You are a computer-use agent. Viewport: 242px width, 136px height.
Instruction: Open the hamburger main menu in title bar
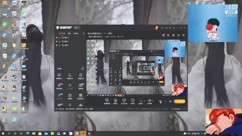pos(174,28)
